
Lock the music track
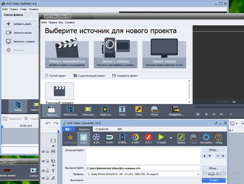(48, 178)
